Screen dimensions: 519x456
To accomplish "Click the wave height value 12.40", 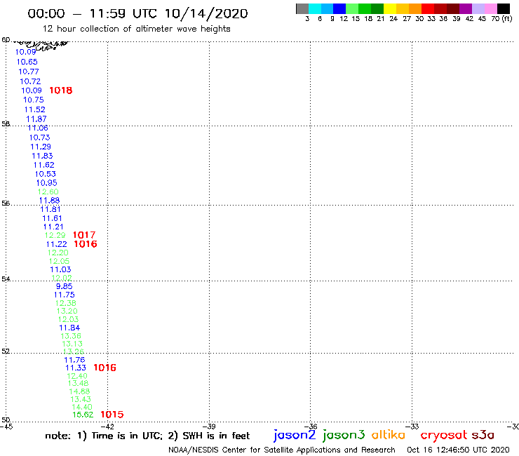I will tap(77, 376).
